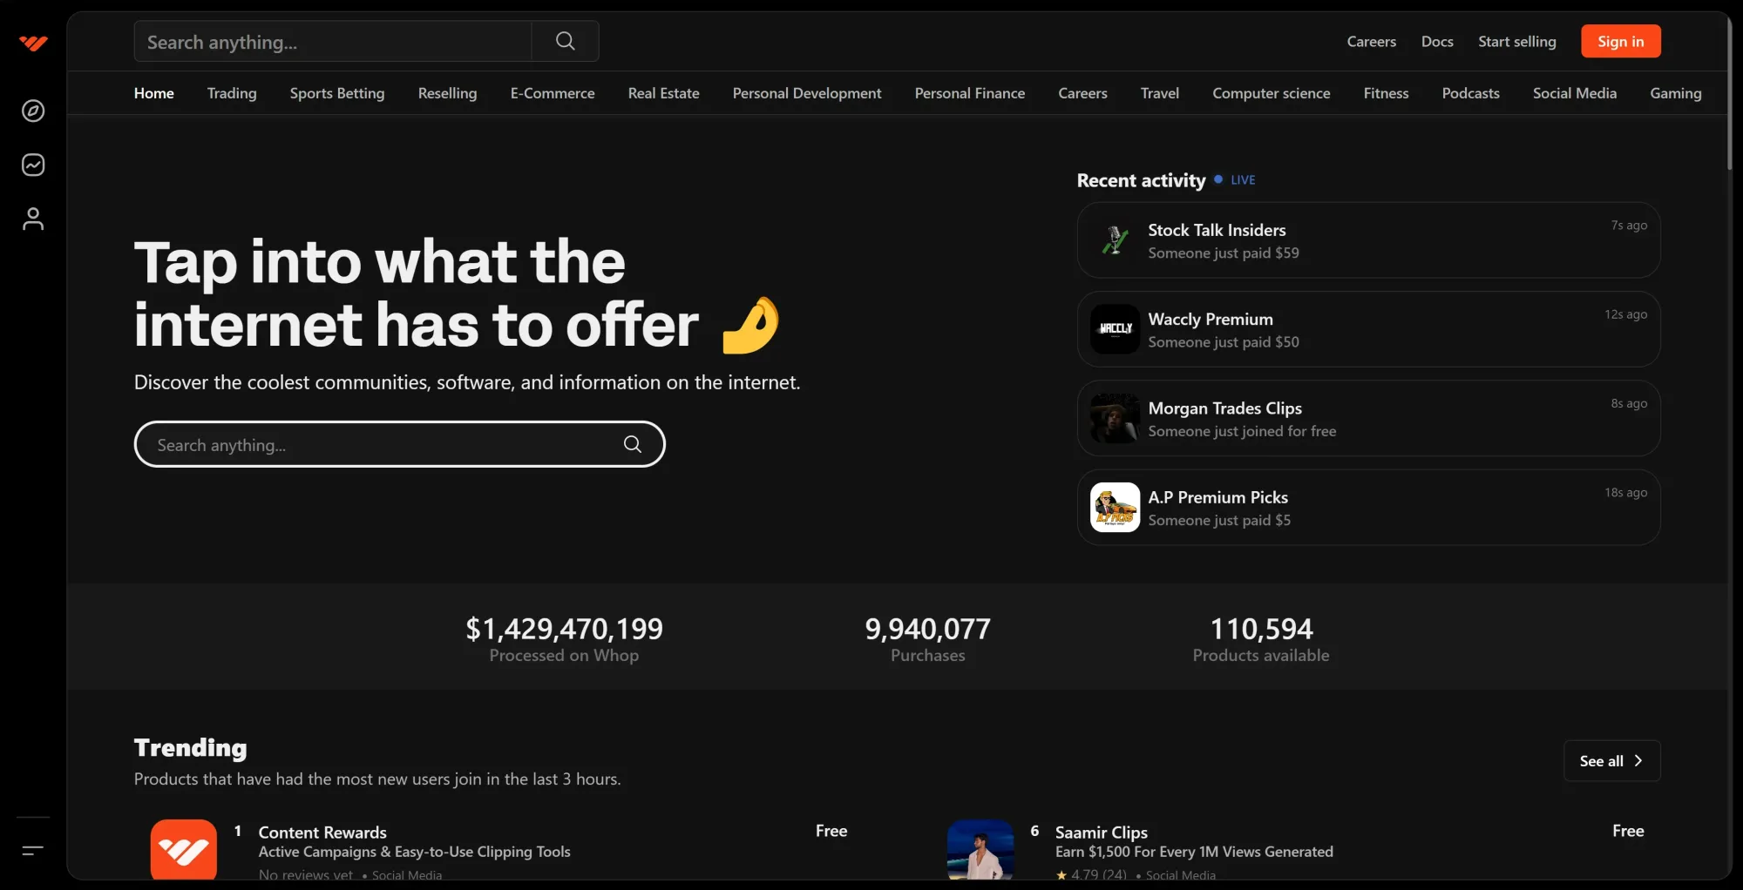View the Personal Development category
The width and height of the screenshot is (1743, 890).
click(x=807, y=93)
